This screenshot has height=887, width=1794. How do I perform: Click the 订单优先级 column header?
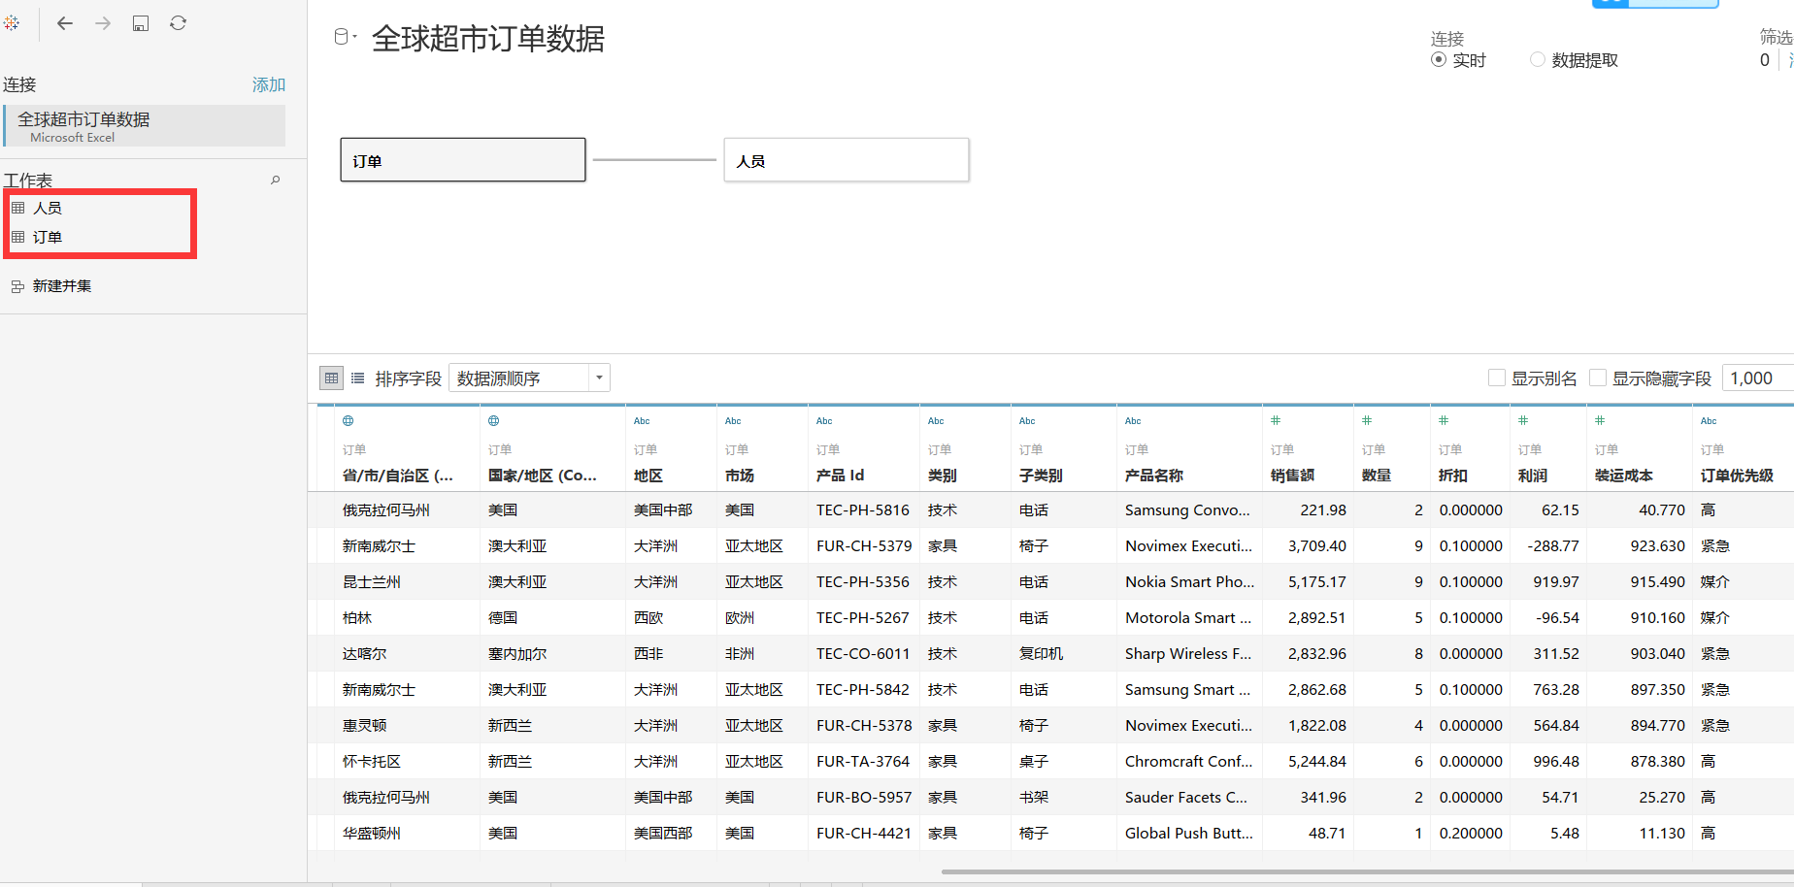pyautogui.click(x=1737, y=476)
